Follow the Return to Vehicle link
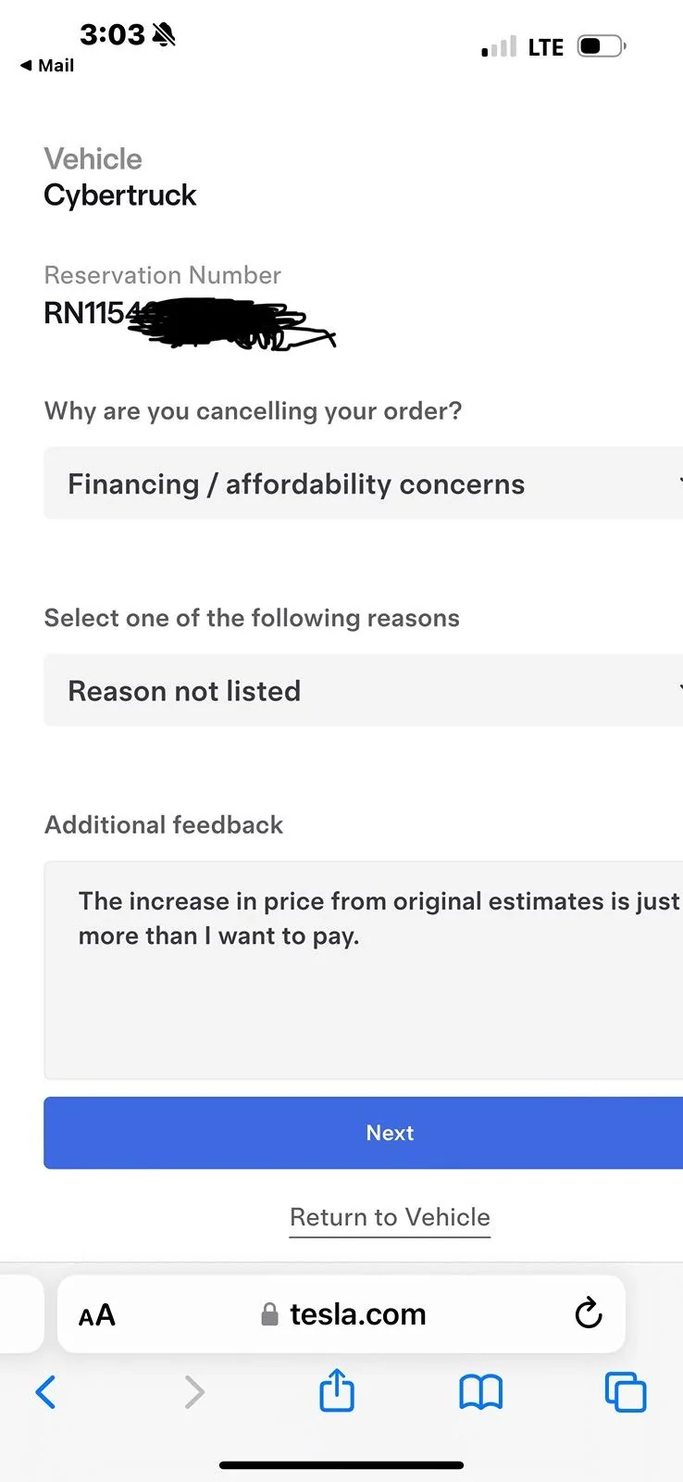 coord(390,1217)
